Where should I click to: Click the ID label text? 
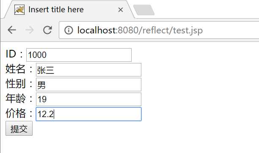point(11,54)
